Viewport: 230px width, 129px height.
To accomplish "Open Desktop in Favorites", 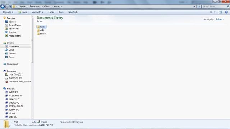I will click(x=10, y=21).
